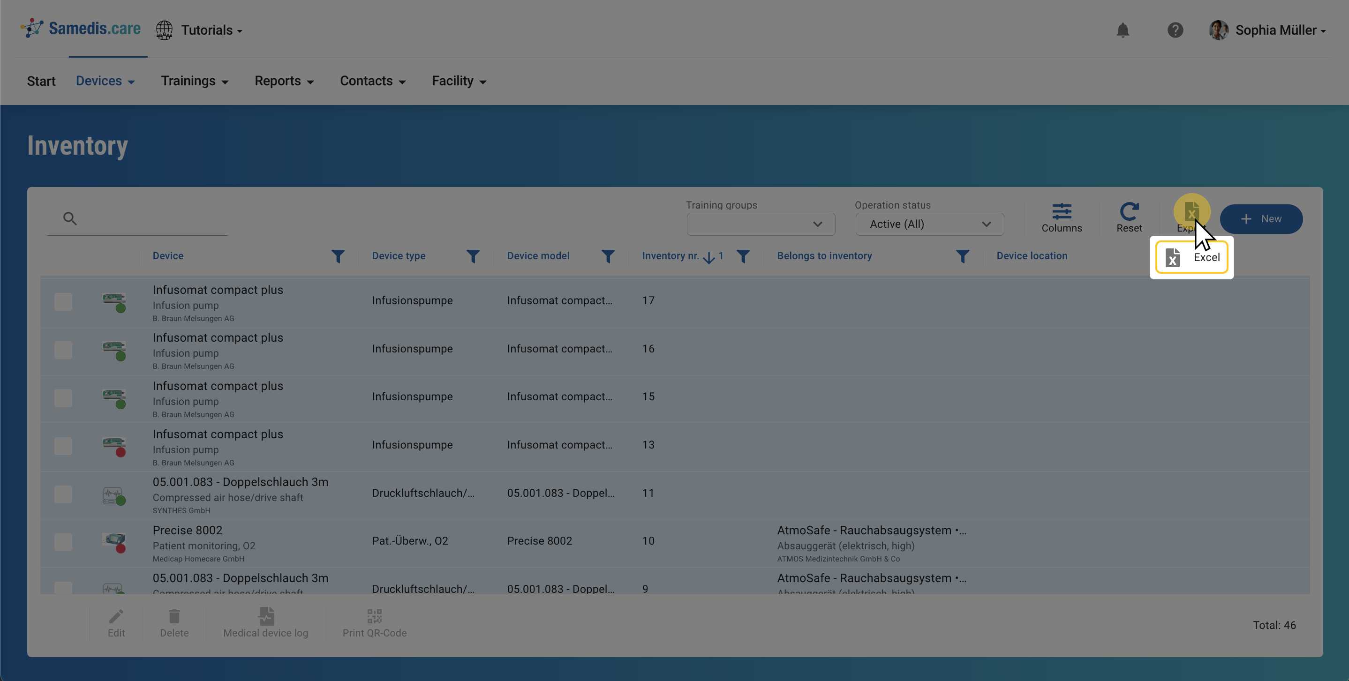Click the New device button
The width and height of the screenshot is (1349, 681).
coord(1260,219)
